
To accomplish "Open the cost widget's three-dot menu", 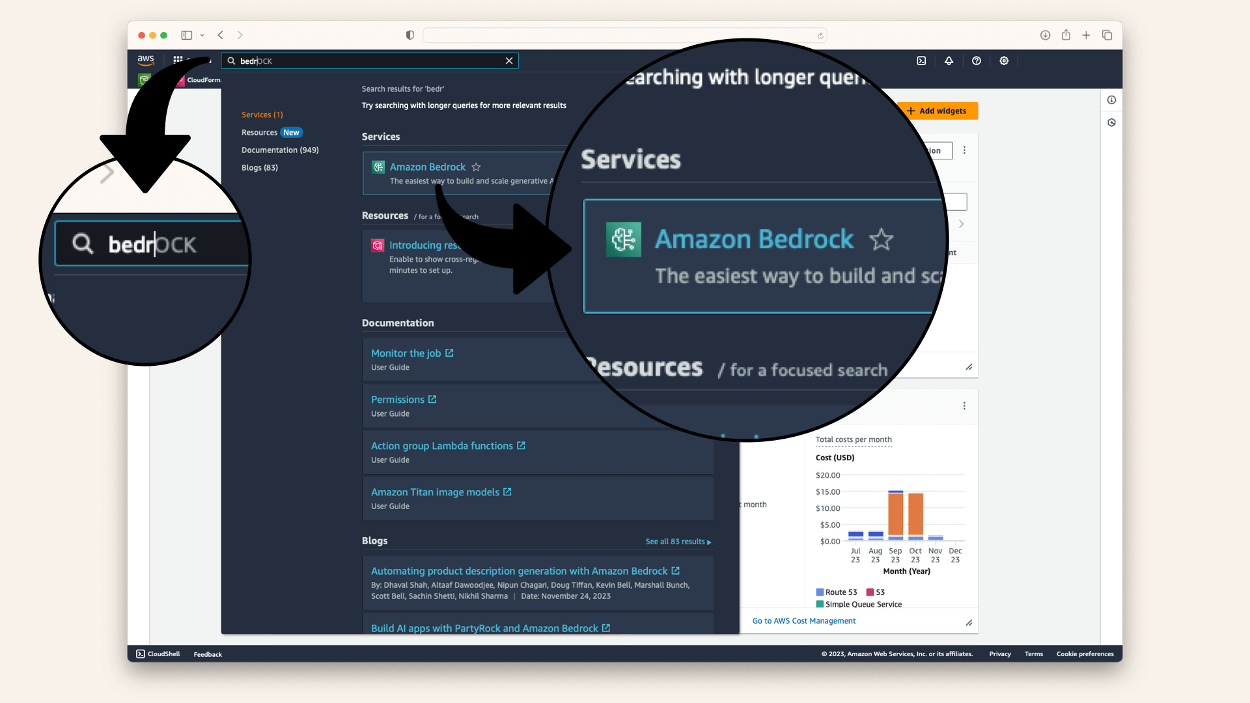I will pos(964,406).
